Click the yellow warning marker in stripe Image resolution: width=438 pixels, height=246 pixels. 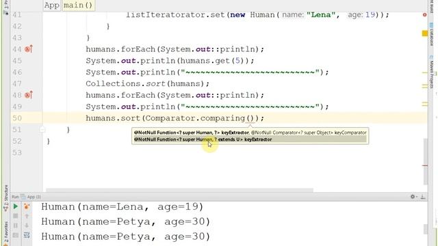424,33
